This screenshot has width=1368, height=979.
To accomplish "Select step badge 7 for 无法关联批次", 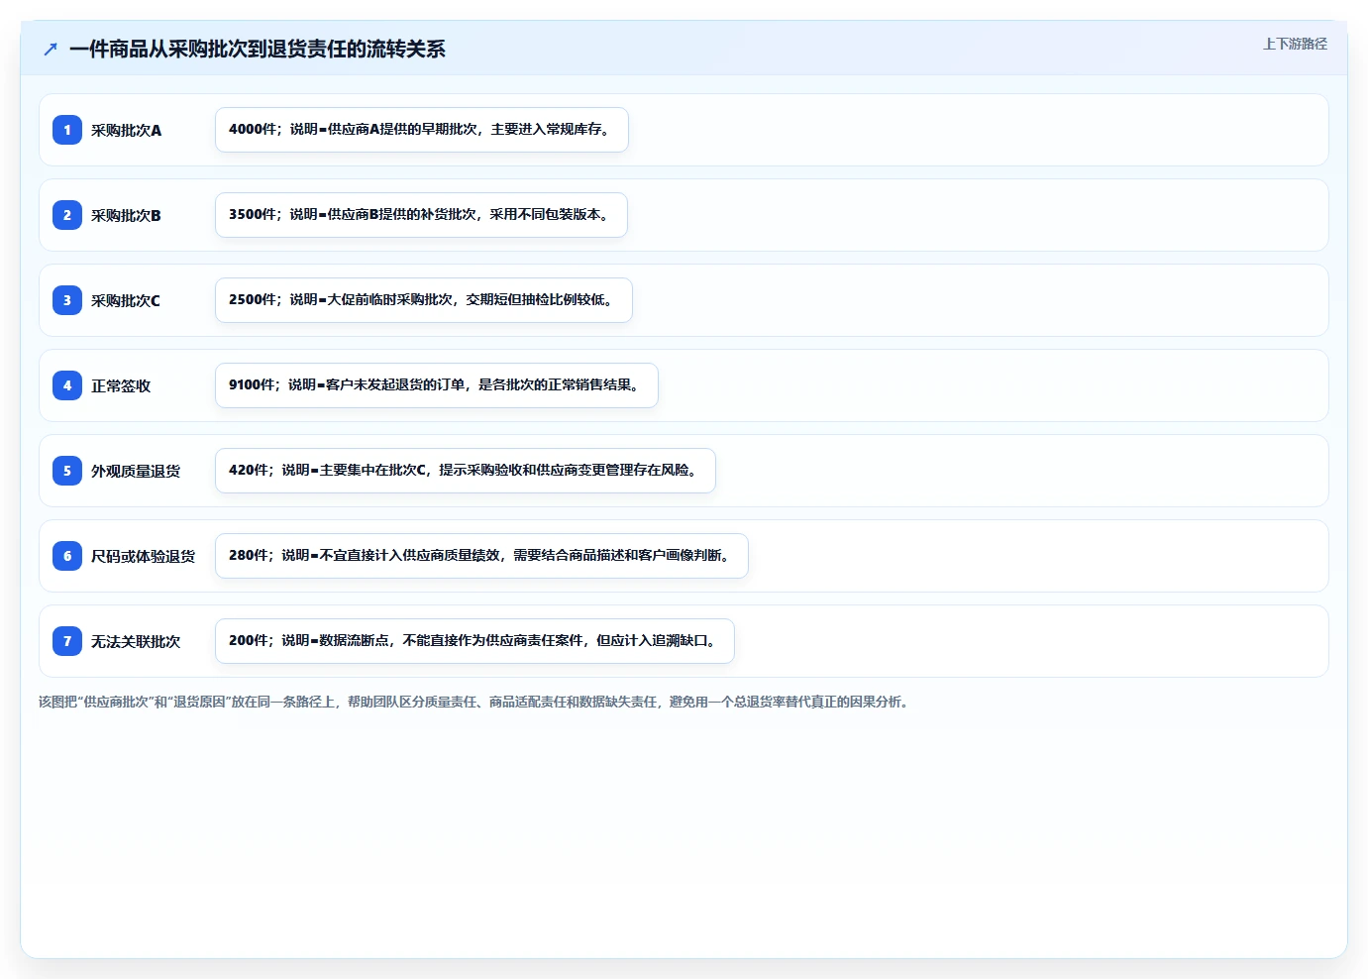I will pyautogui.click(x=67, y=641).
